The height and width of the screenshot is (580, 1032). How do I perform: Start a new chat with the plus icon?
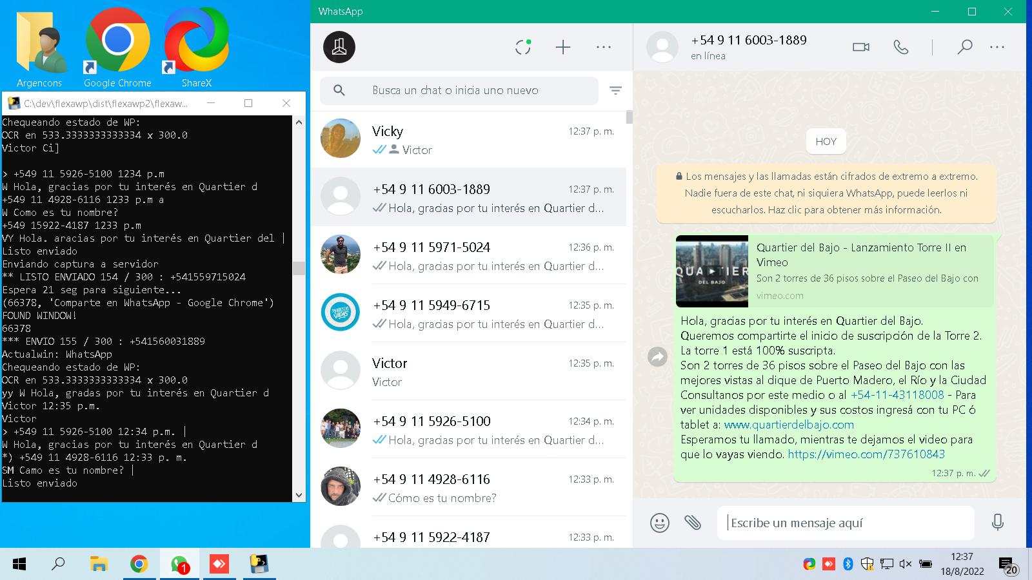(563, 47)
